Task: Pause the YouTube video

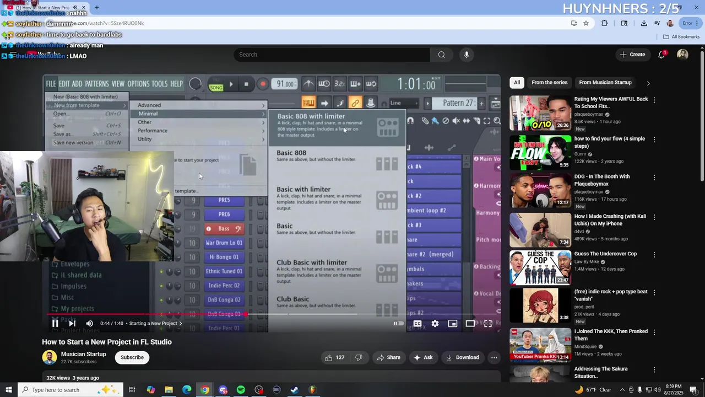Action: coord(55,324)
